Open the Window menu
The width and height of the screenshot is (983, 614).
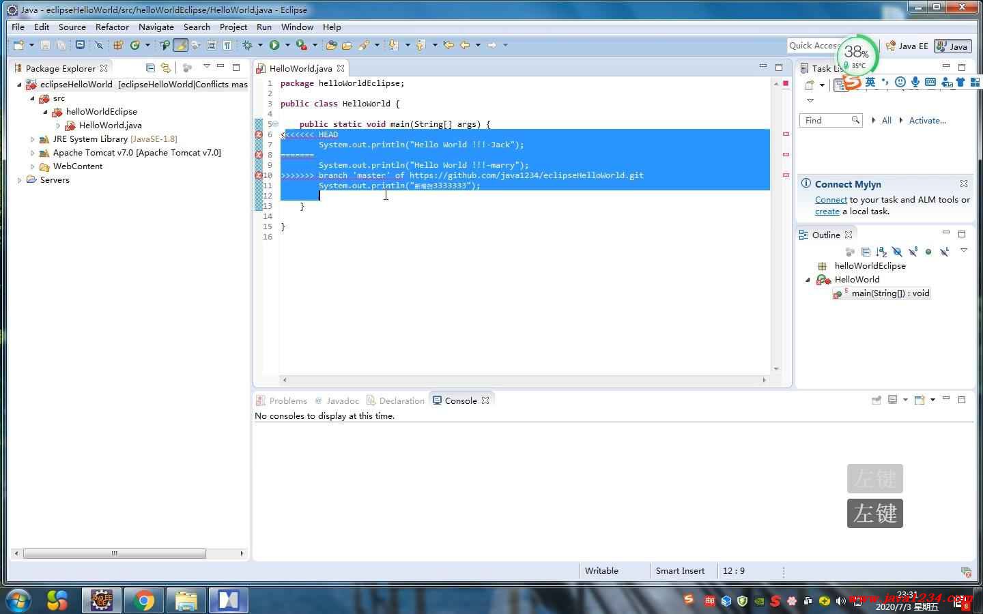point(297,27)
